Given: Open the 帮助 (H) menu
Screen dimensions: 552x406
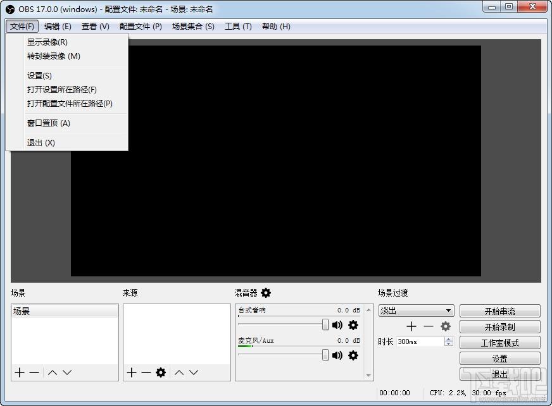Looking at the screenshot, I should (276, 27).
